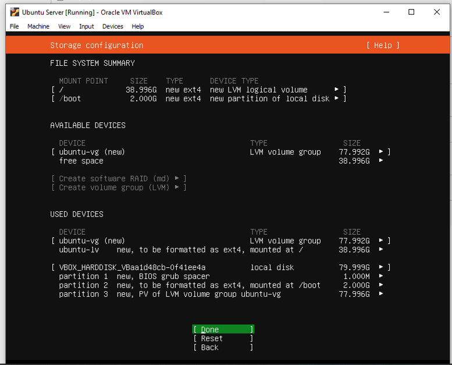452x365 pixels.
Task: Open ubuntu-lv logical volume options
Action: [381, 250]
